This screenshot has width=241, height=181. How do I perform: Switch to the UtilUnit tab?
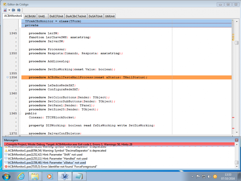click(x=110, y=16)
